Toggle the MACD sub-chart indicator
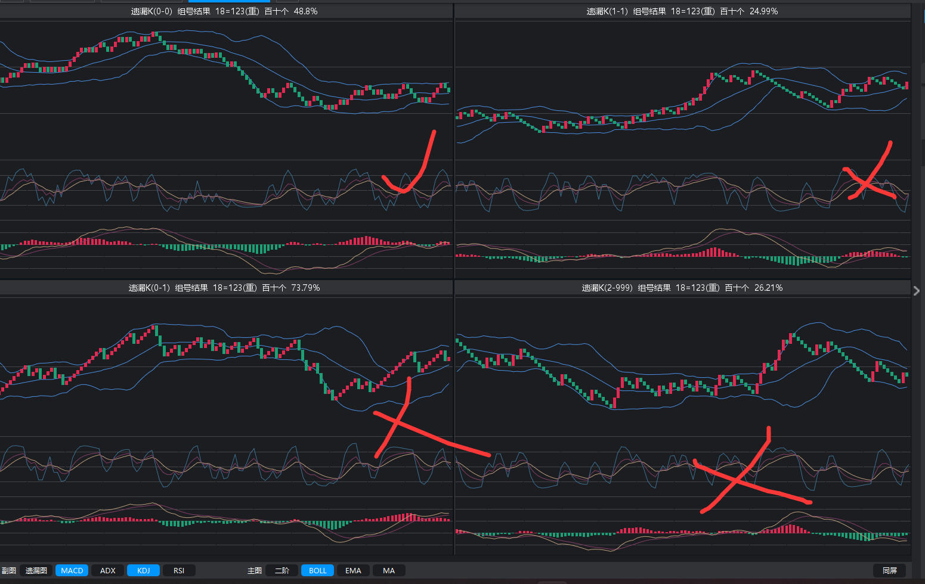 click(72, 570)
